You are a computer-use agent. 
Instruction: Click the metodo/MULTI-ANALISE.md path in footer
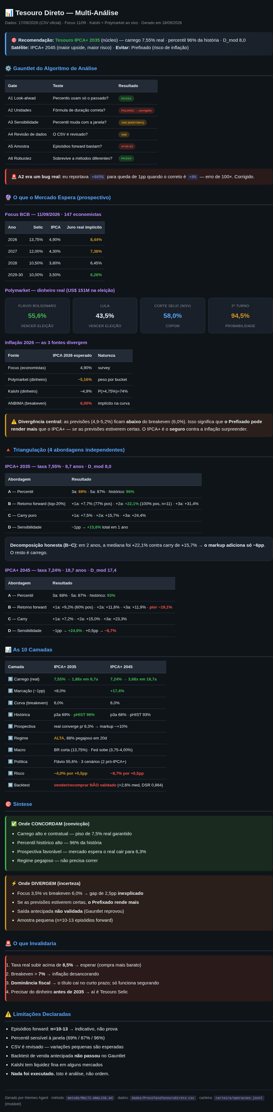coord(90,1098)
